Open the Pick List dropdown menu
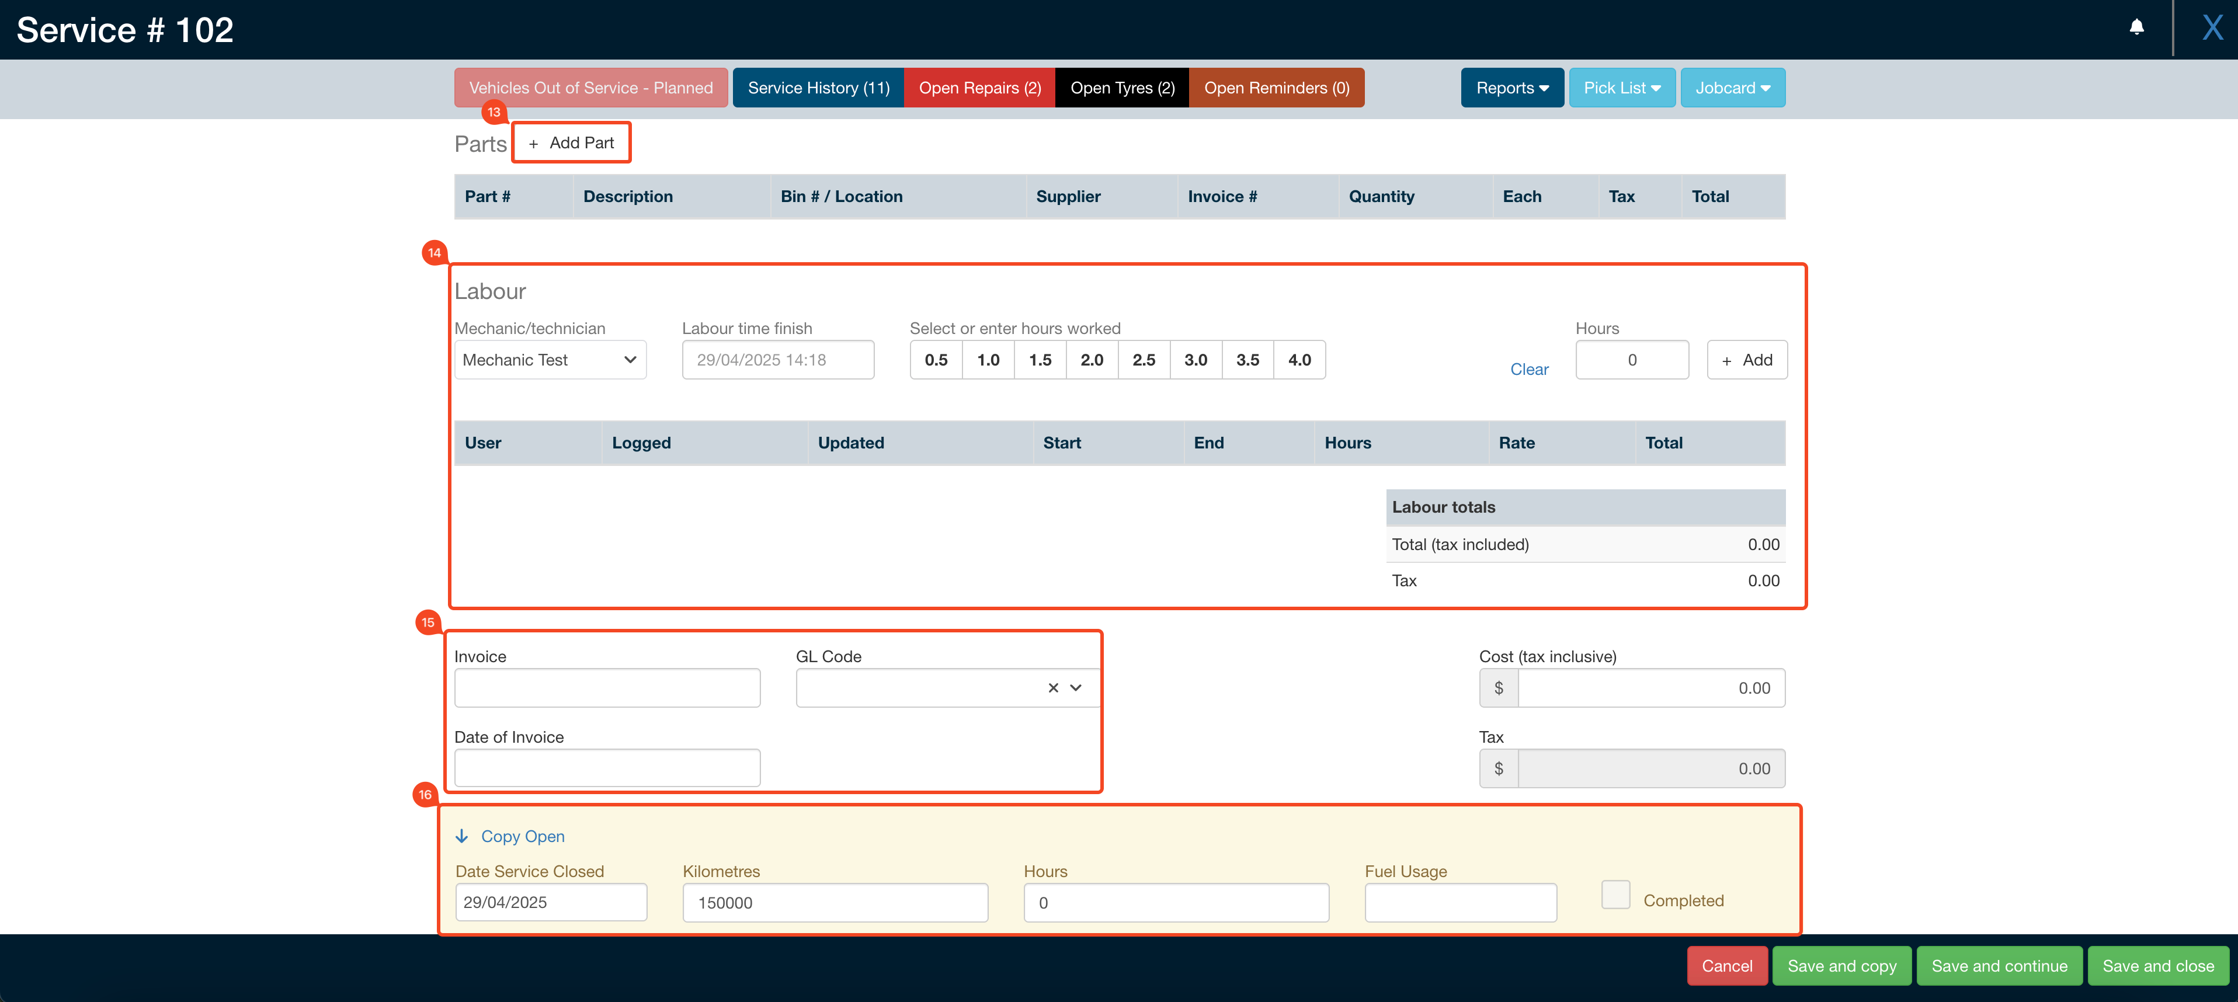Screen dimensions: 2238x1002 (x=1621, y=88)
